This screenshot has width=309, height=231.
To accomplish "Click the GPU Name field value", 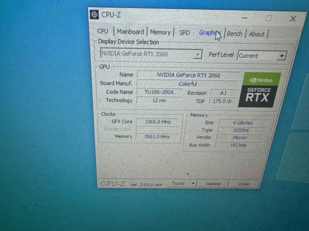I will click(x=188, y=75).
